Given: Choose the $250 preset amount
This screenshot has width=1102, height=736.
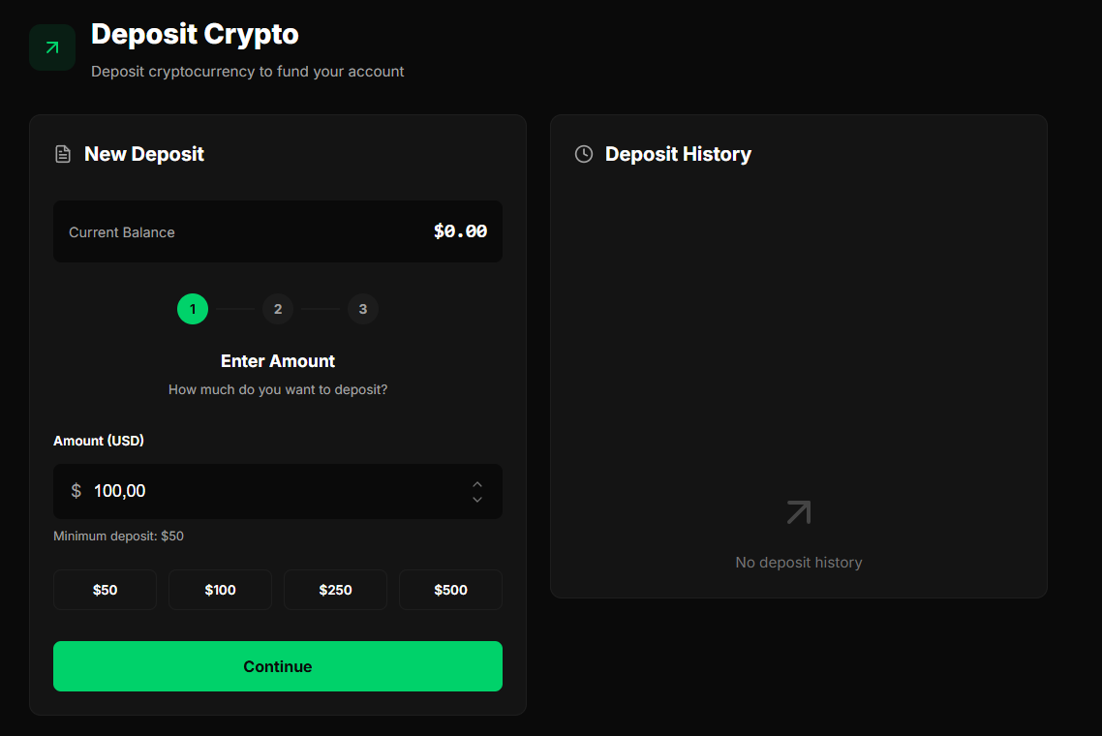Looking at the screenshot, I should tap(335, 590).
